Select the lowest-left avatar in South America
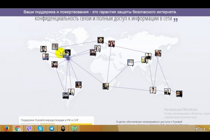 pyautogui.click(x=65, y=96)
